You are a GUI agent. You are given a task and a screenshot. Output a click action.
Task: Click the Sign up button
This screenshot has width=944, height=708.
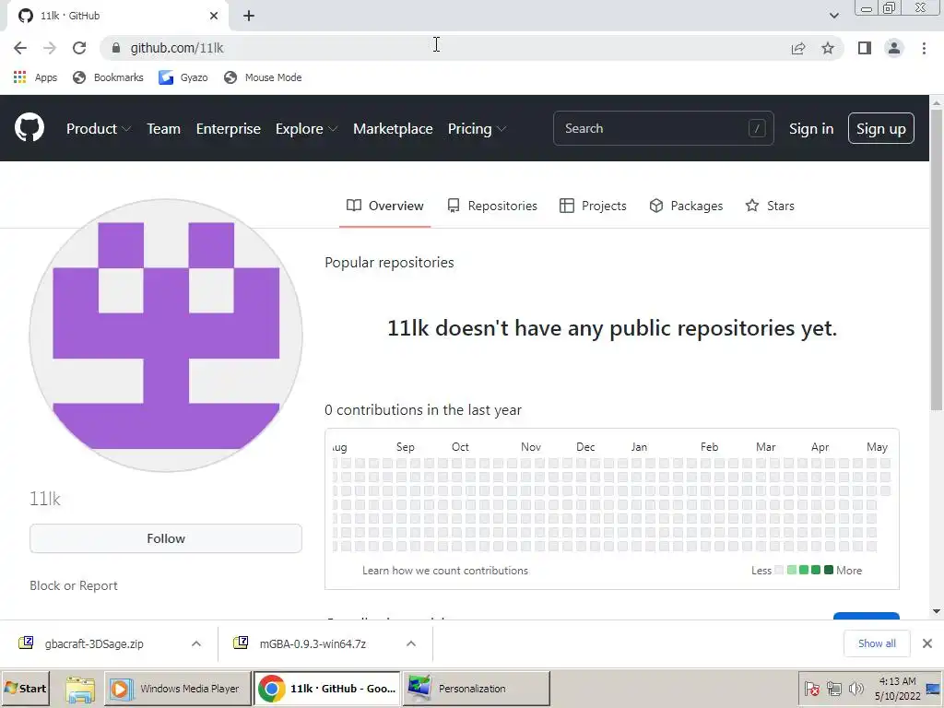click(880, 129)
